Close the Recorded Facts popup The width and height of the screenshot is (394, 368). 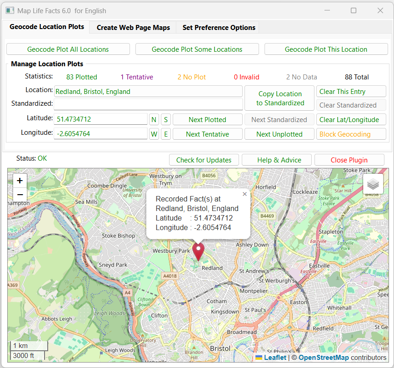click(244, 194)
